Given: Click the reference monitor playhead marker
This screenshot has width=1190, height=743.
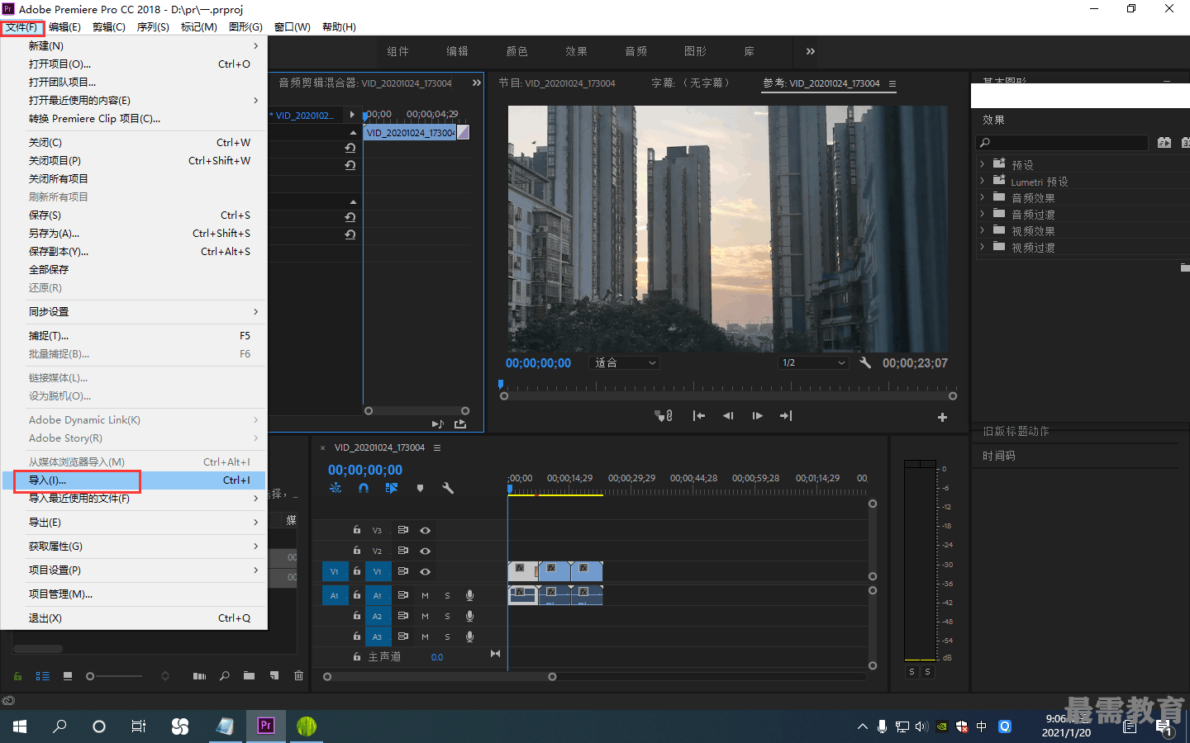Looking at the screenshot, I should pyautogui.click(x=501, y=384).
